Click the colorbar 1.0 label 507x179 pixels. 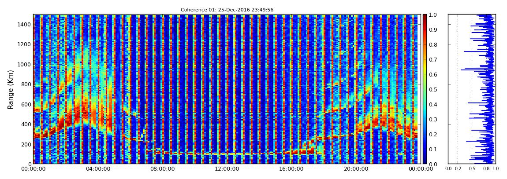[x=432, y=15]
